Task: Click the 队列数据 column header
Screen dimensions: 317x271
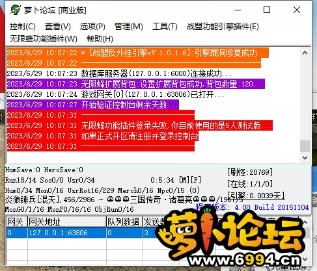Action: coord(124,222)
